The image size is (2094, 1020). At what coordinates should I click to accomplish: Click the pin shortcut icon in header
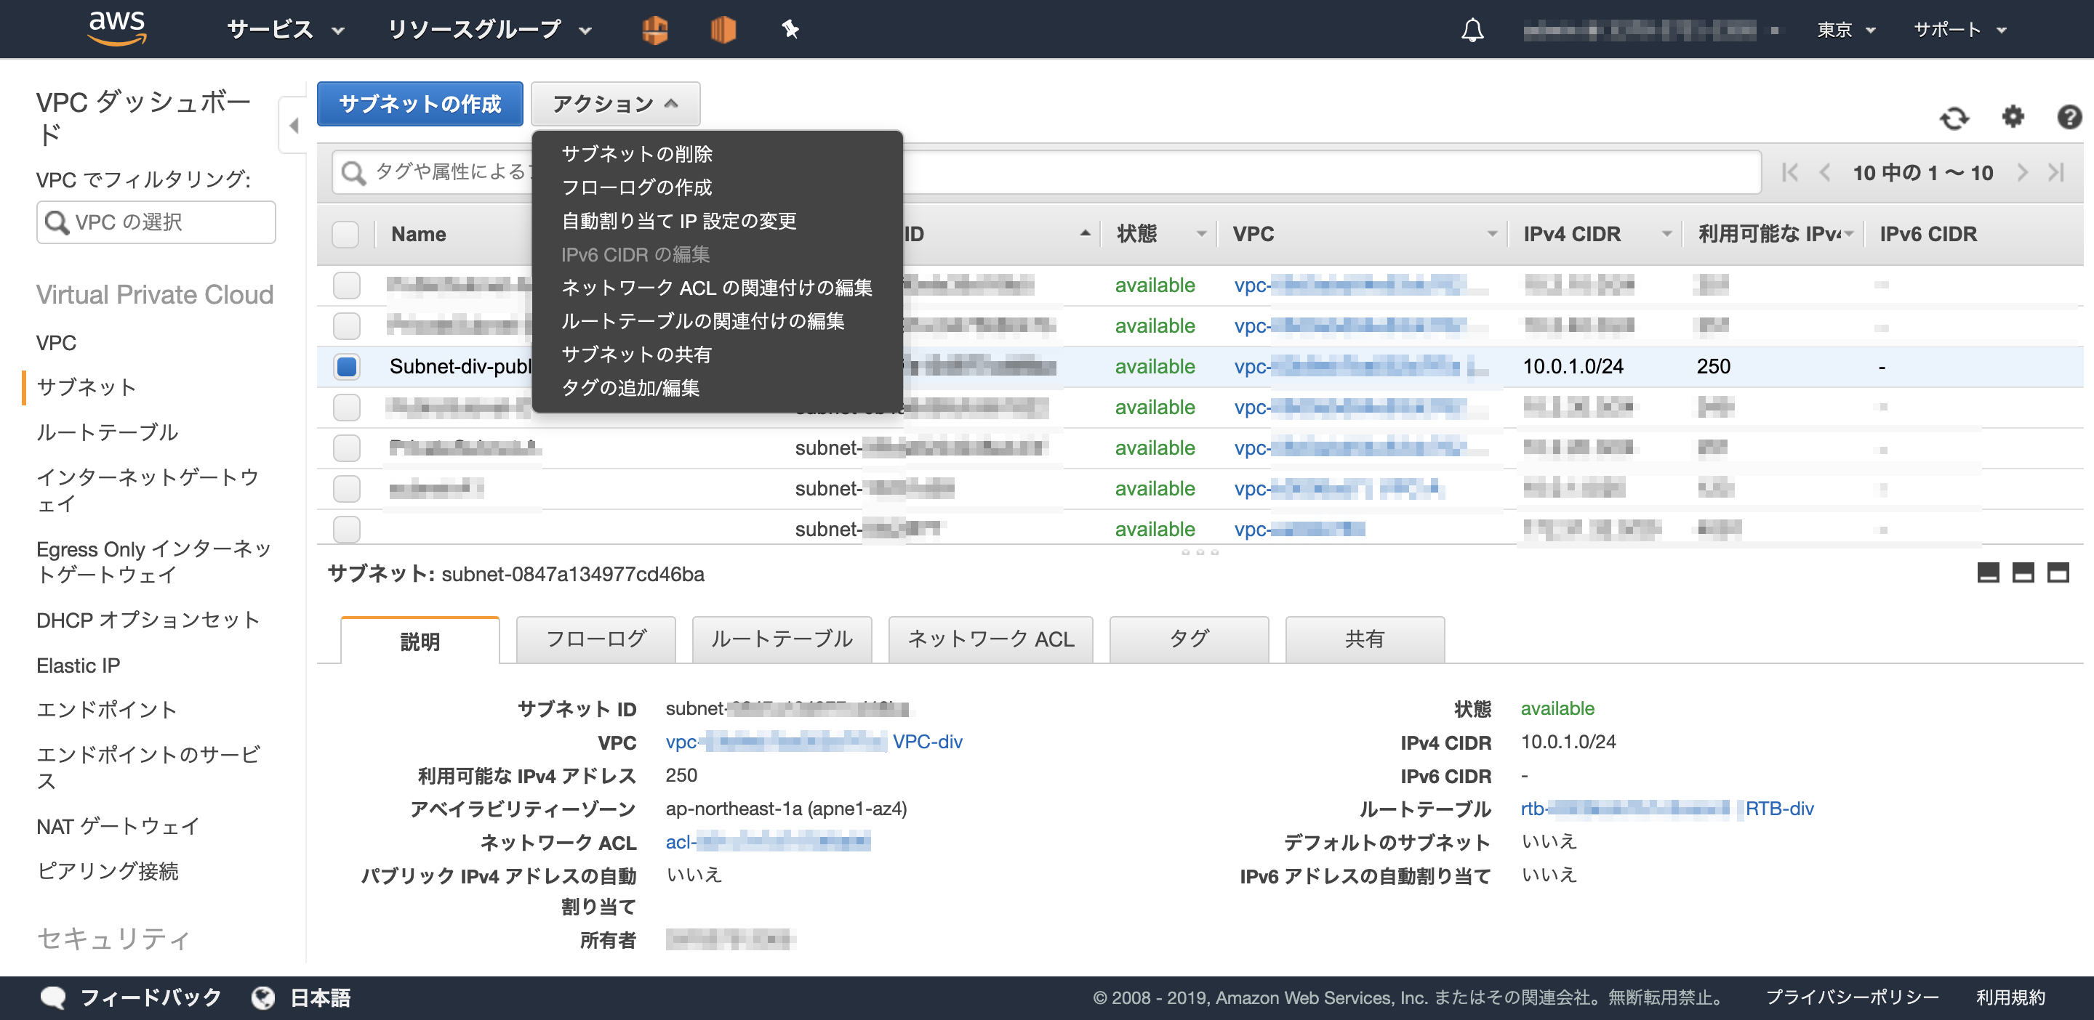(x=790, y=30)
